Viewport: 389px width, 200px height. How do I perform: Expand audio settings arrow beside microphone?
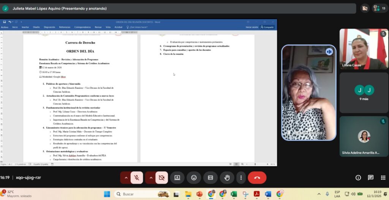pos(126,178)
